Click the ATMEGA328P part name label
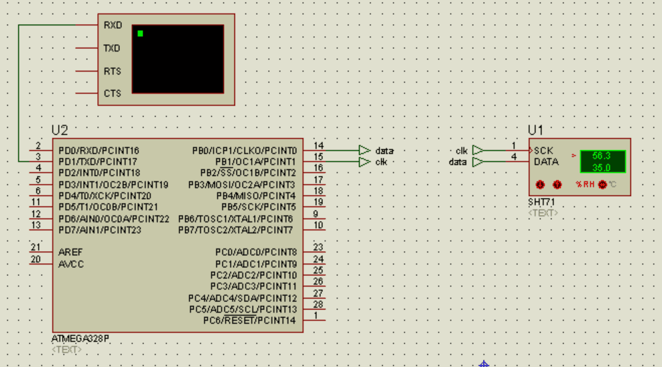The width and height of the screenshot is (662, 367). click(x=80, y=339)
